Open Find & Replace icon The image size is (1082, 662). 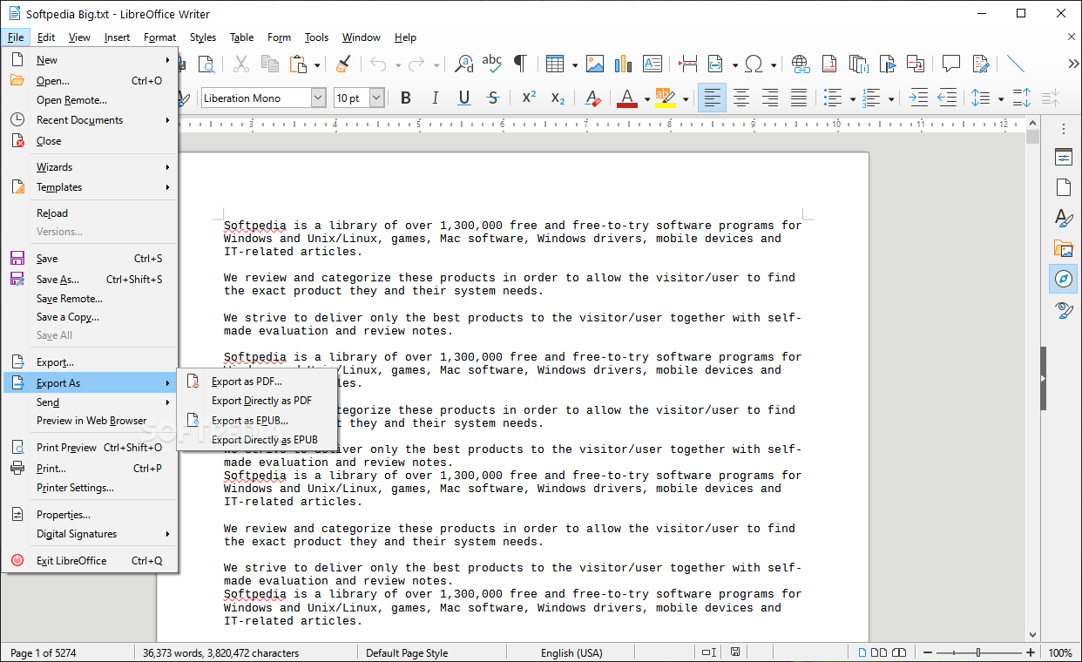pyautogui.click(x=464, y=64)
